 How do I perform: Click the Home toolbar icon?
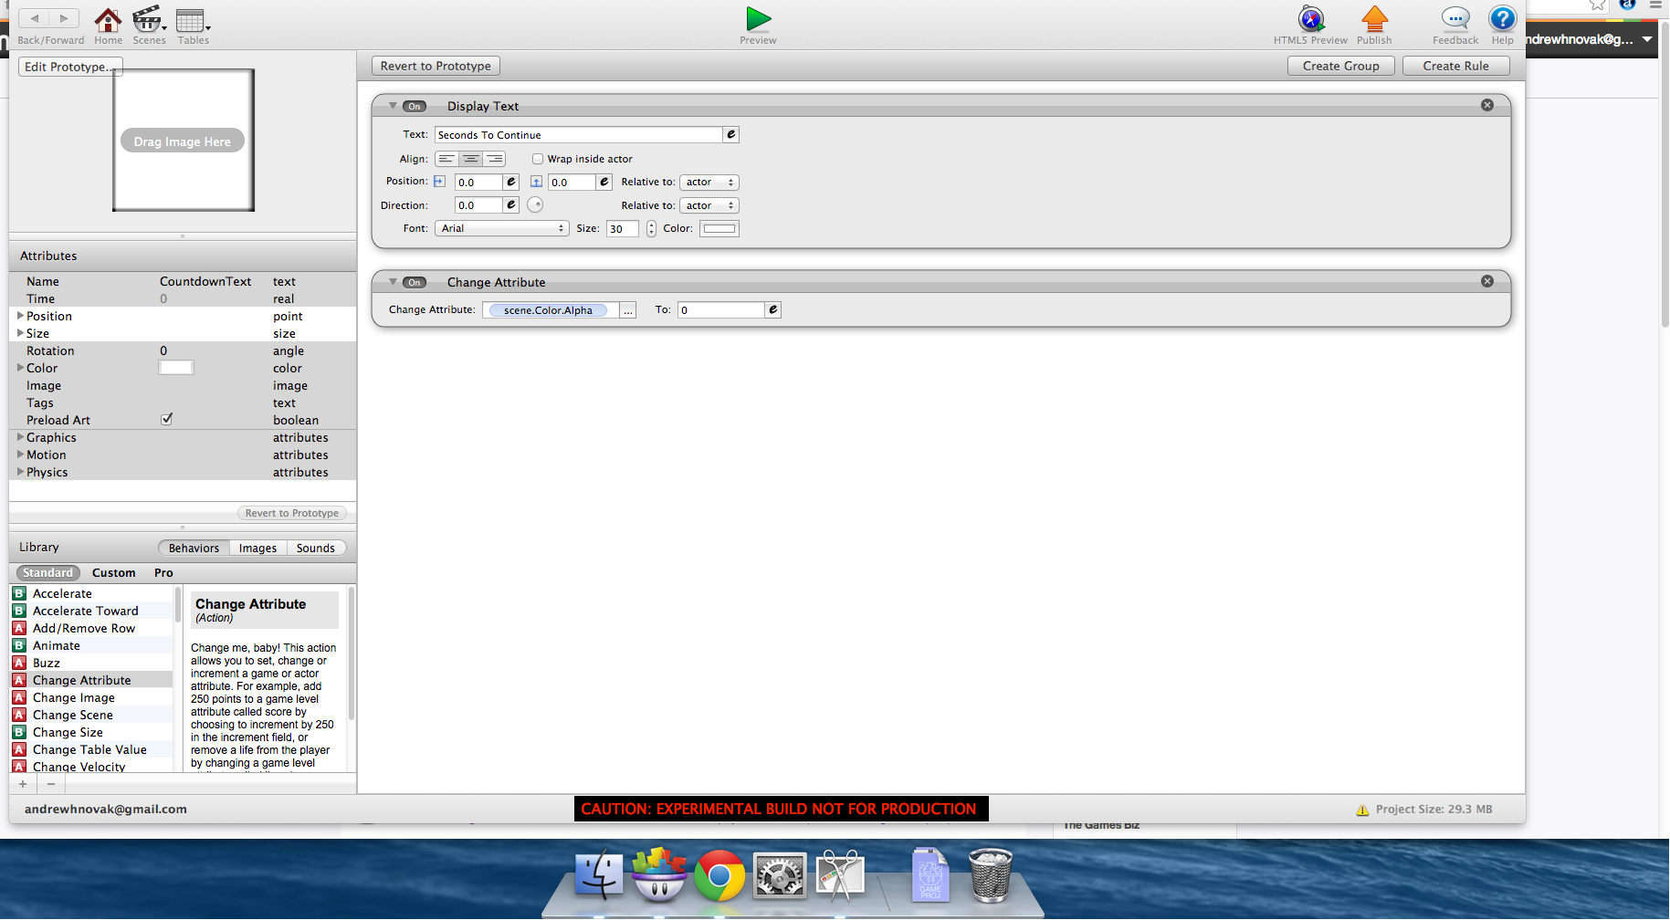pyautogui.click(x=108, y=19)
